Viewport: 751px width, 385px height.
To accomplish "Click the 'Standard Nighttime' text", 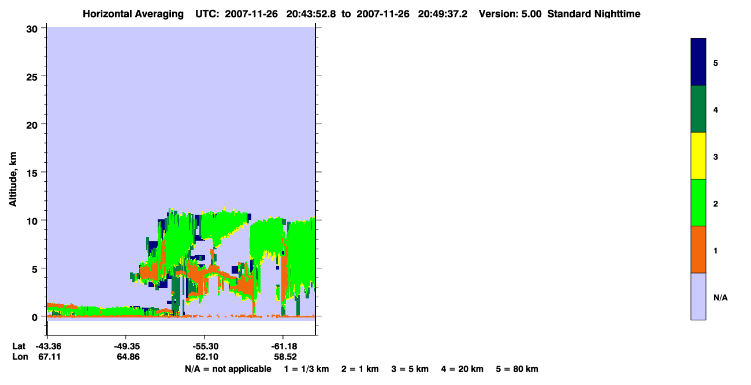I will point(594,14).
